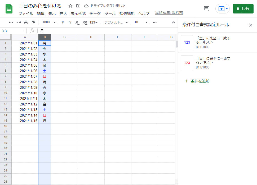Viewport: 257px width, 185px height.
Task: Click the scroll up arrow at bottom right
Action: pyautogui.click(x=177, y=181)
